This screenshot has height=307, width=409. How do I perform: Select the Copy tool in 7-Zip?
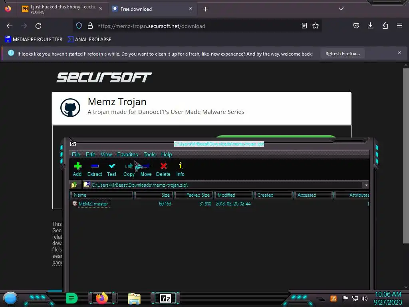[129, 169]
